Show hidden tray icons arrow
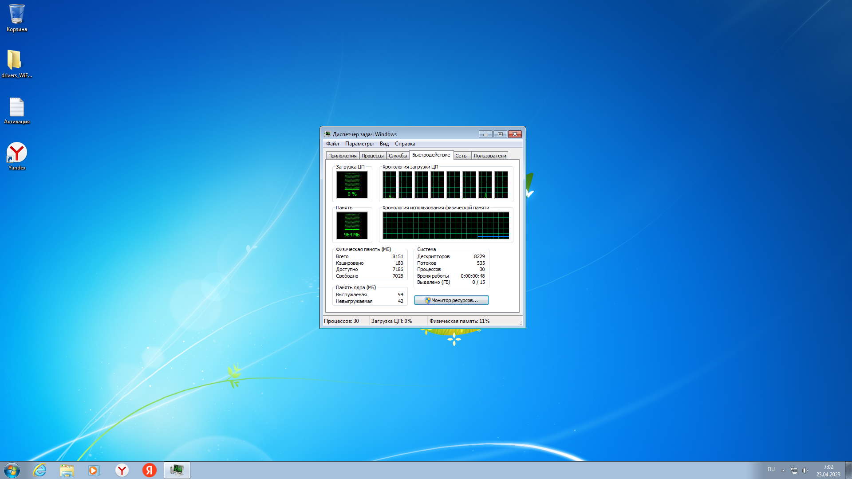This screenshot has width=852, height=479. 783,471
